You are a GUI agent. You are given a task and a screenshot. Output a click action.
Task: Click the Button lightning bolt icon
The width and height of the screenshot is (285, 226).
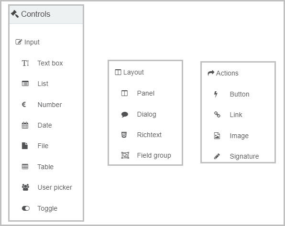[x=216, y=94]
